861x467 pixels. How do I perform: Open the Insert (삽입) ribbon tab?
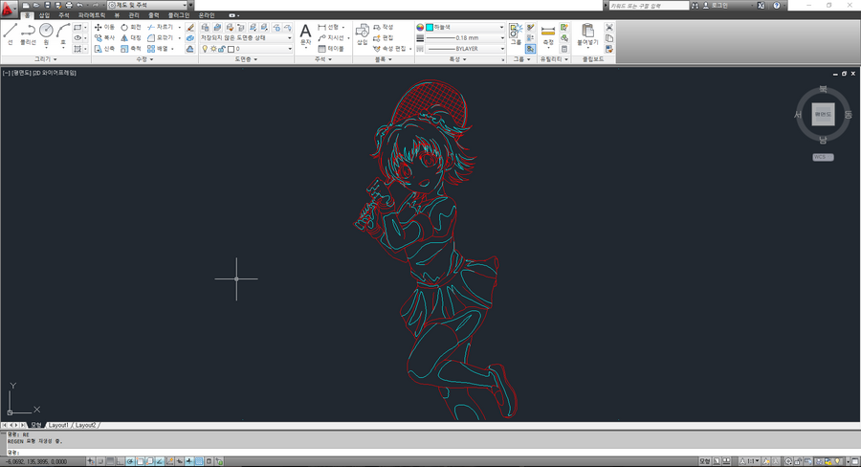pyautogui.click(x=44, y=15)
